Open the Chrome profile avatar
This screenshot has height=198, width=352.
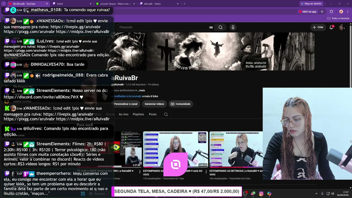(341, 12)
